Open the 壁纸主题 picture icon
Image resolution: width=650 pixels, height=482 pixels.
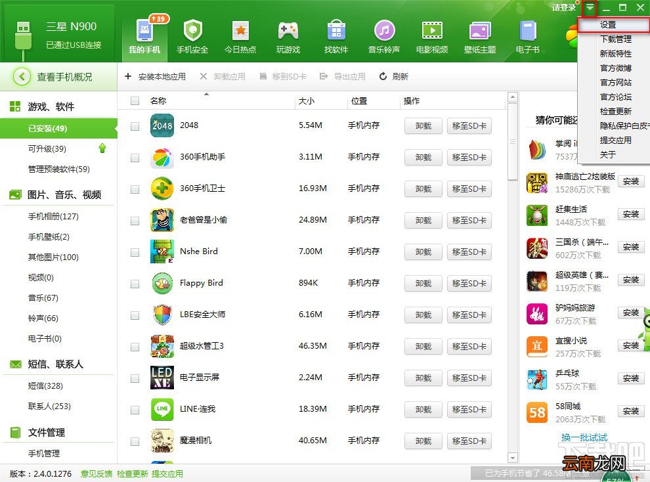tap(480, 31)
